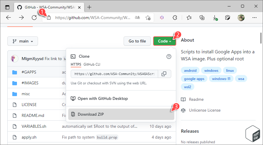Open a new browser tab
263x145 pixels.
coord(89,7)
